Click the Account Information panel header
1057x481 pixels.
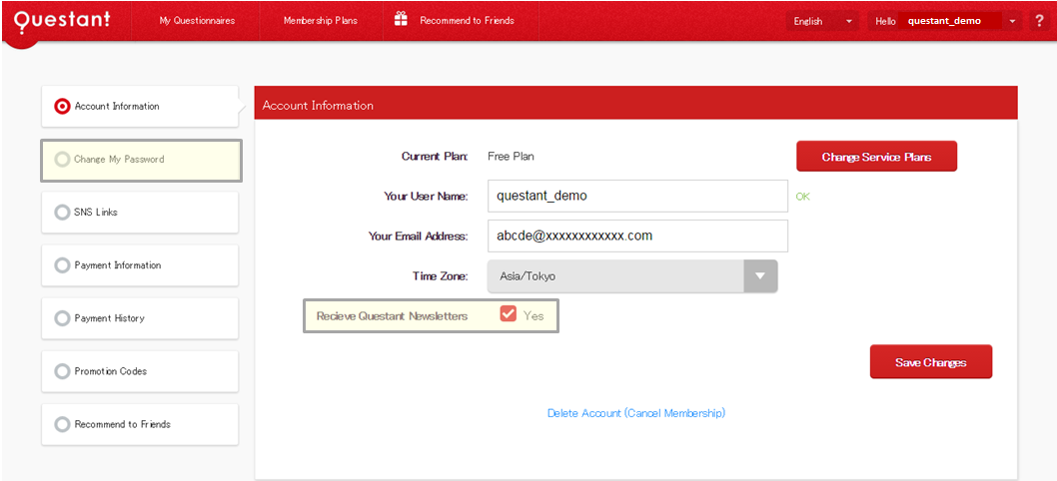tap(635, 105)
